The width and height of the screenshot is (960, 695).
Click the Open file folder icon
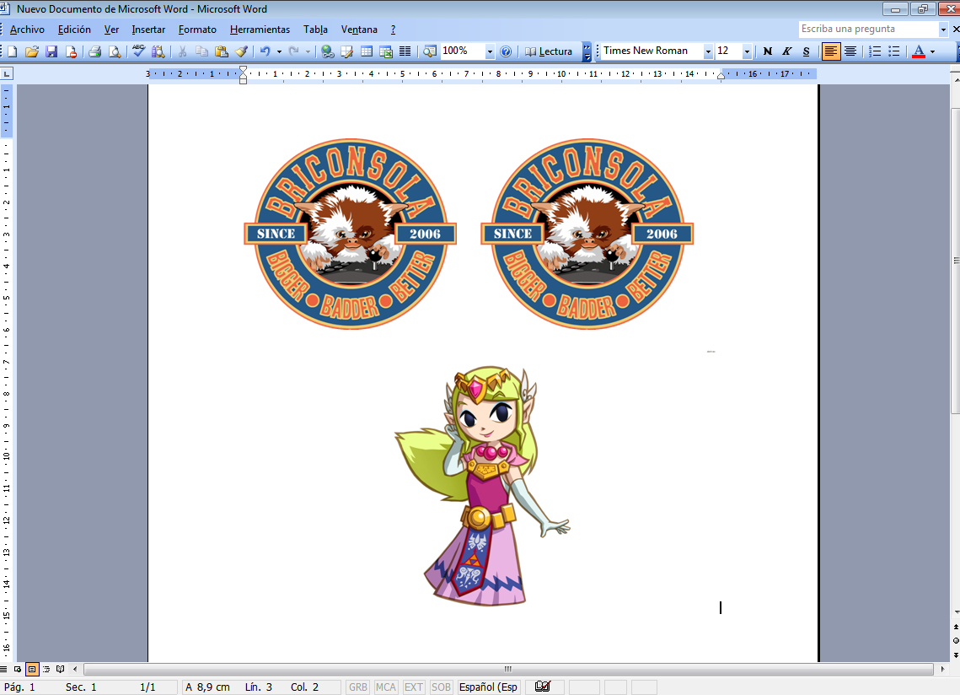click(x=32, y=51)
